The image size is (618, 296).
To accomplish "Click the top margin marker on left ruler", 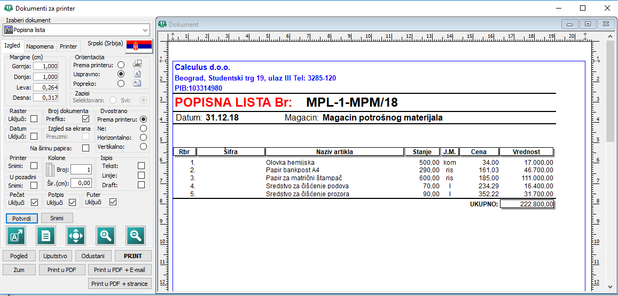I will [162, 60].
